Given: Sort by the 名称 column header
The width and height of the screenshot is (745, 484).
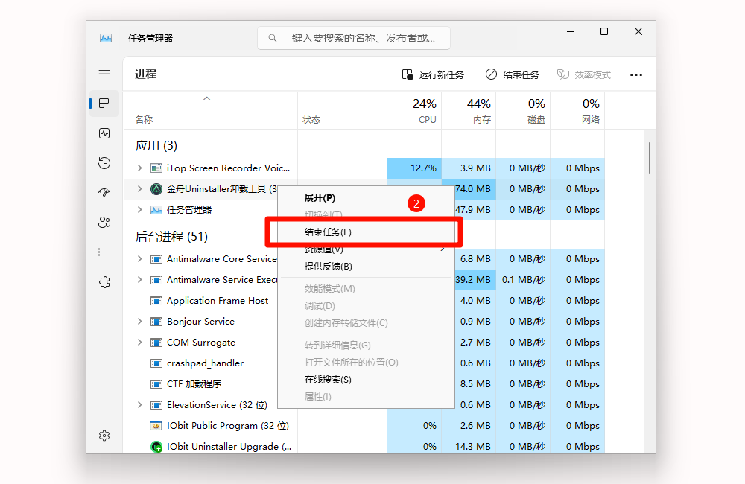Looking at the screenshot, I should pyautogui.click(x=210, y=110).
